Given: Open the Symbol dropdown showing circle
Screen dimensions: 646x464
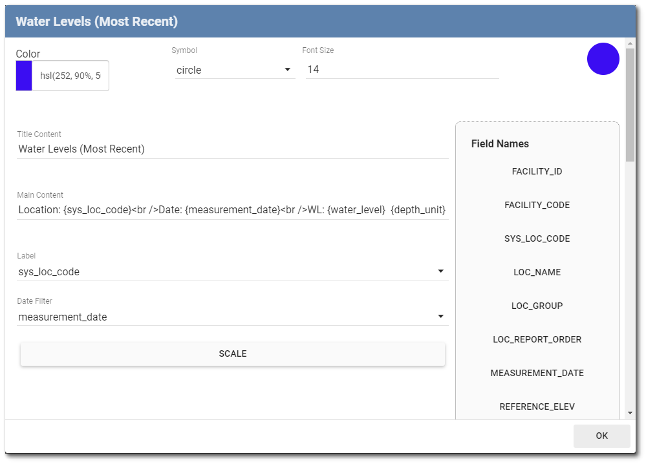Looking at the screenshot, I should (x=235, y=70).
